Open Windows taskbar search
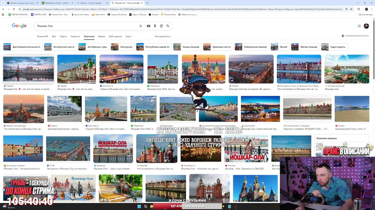Image resolution: width=375 pixels, height=210 pixels. pyautogui.click(x=146, y=206)
